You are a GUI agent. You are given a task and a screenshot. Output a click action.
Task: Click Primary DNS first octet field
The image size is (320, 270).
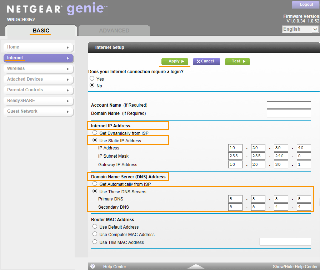235,199
